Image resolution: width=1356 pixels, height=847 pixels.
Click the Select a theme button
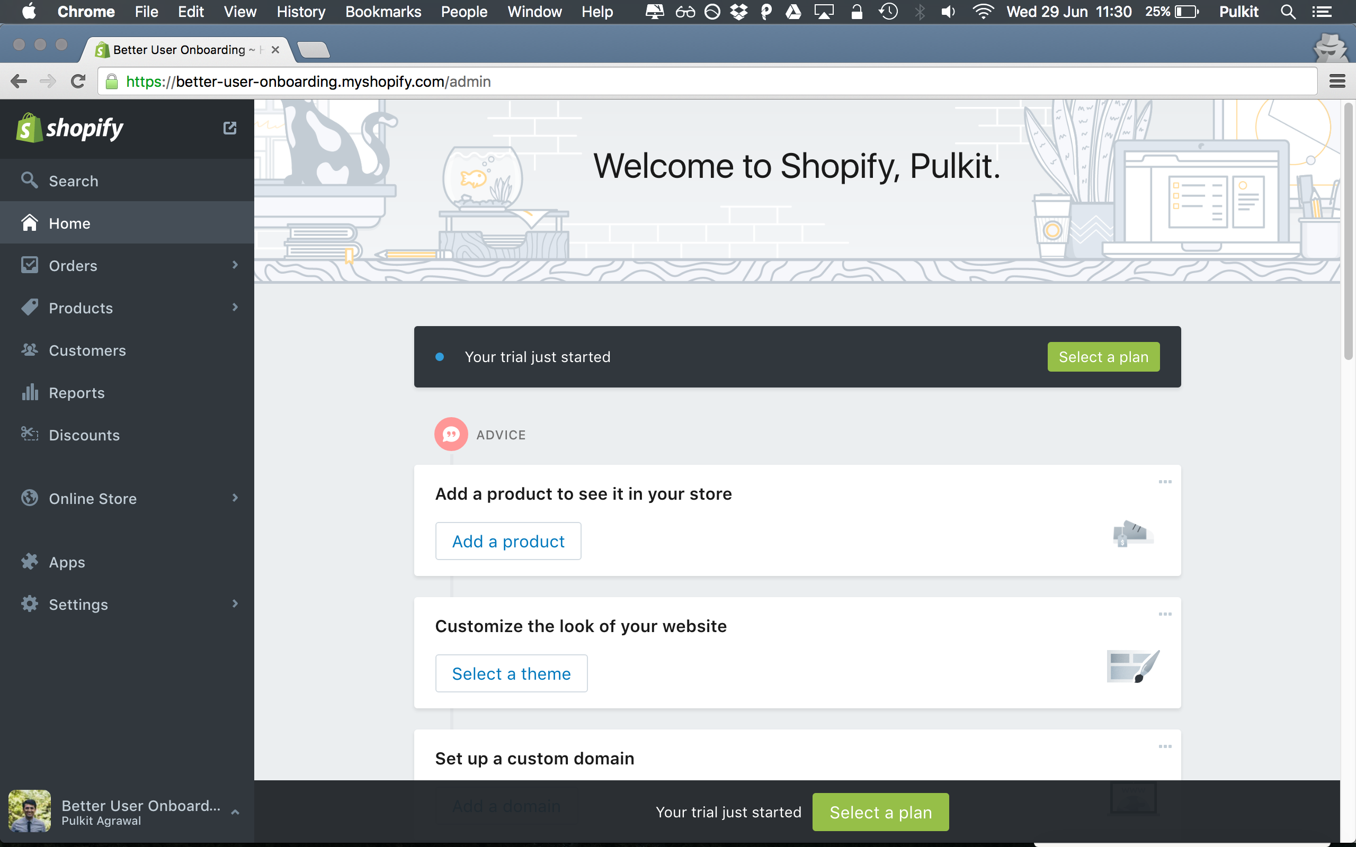pyautogui.click(x=511, y=673)
